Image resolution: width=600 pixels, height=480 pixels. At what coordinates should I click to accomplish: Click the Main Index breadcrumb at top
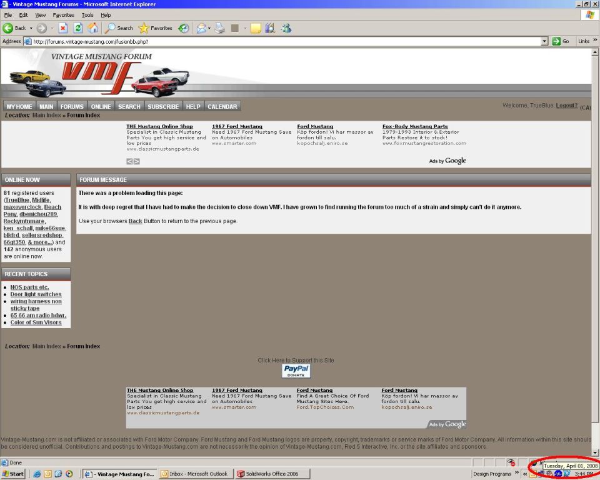47,115
